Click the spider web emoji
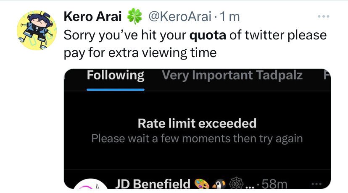Image resolution: width=348 pixels, height=193 pixels. tap(236, 183)
